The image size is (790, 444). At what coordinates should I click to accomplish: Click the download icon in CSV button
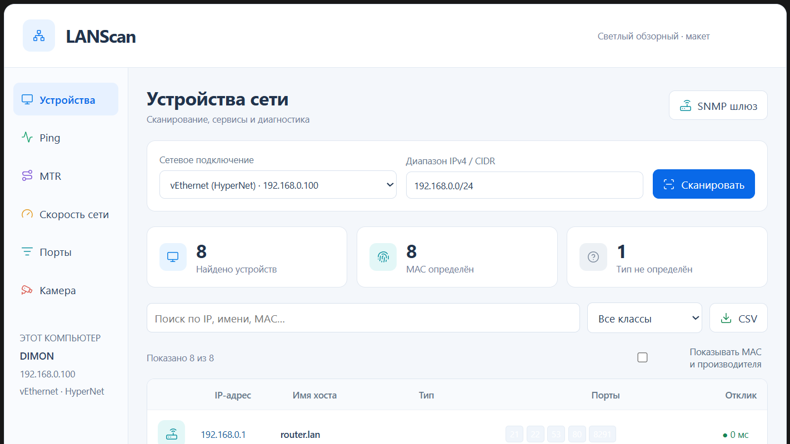(726, 318)
